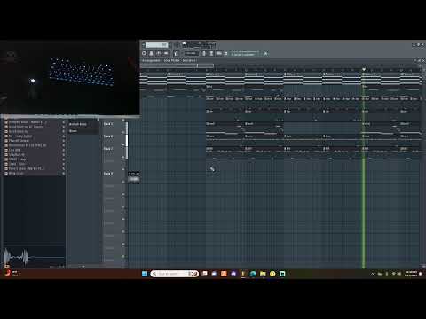Viewport: 426px width, 319px height.
Task: Expand the pattern selector arrow in top toolbar
Action: 170,44
